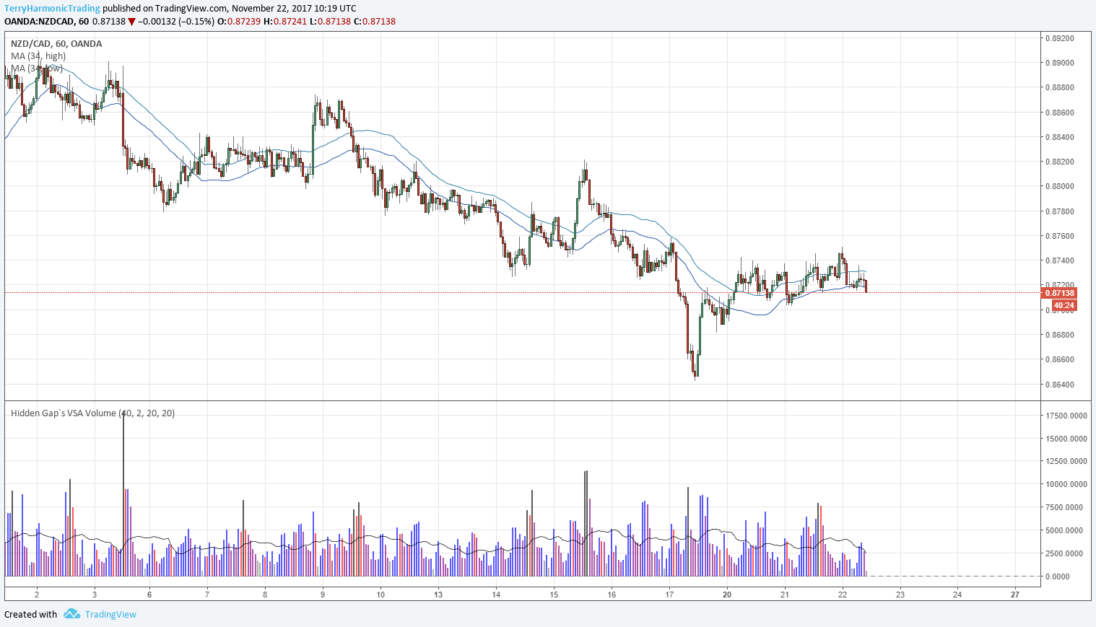Click the 10000.0000 volume axis label
Viewport: 1096px width, 627px height.
point(1066,484)
